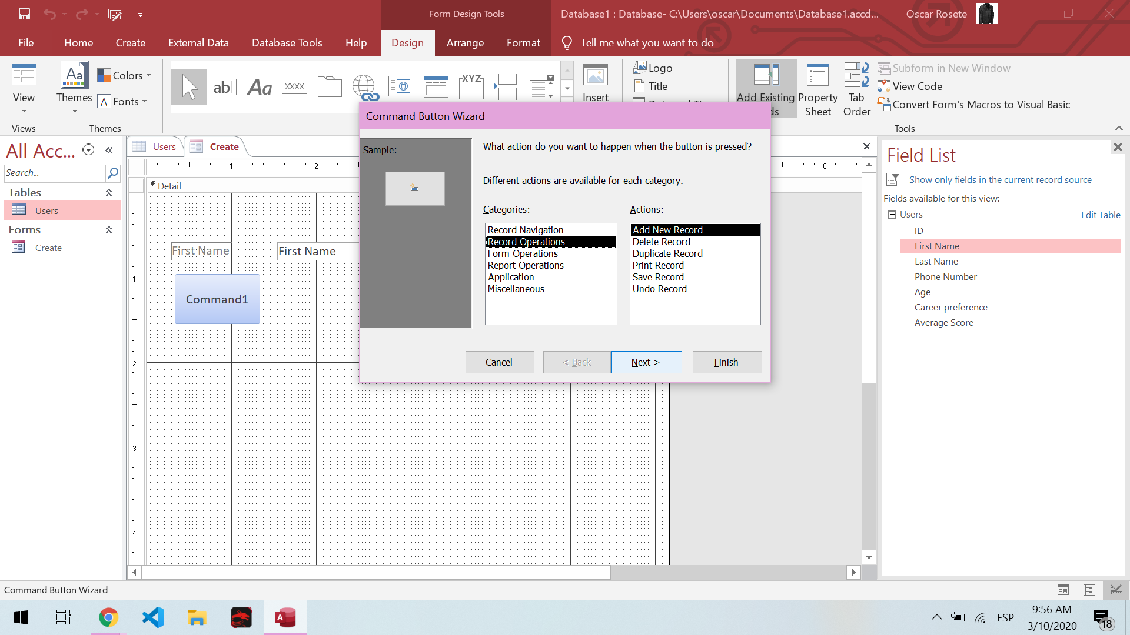Click the Hyperlink control icon
This screenshot has width=1130, height=635.
365,87
